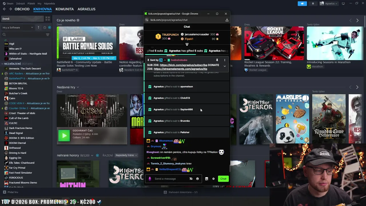366x206 pixels.
Task: Click Riveghost username in chat
Action: click(x=153, y=152)
